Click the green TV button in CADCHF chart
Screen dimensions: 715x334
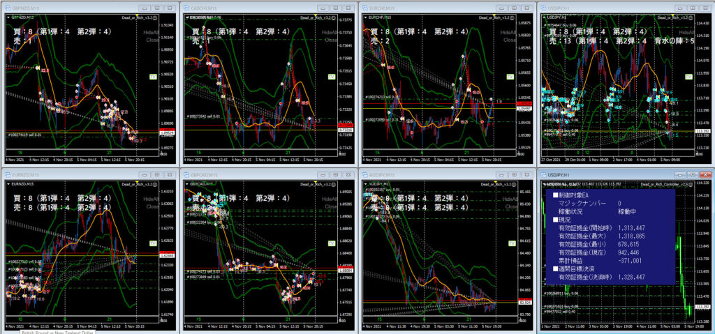tap(332, 77)
